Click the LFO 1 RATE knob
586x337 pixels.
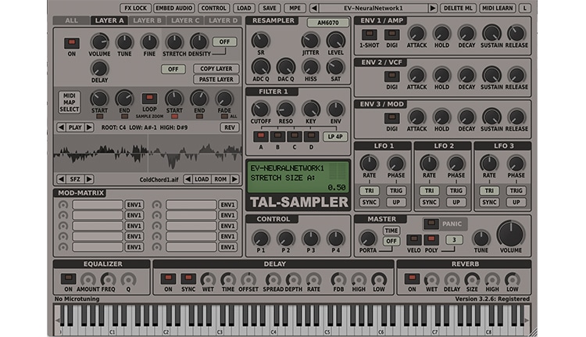point(370,163)
